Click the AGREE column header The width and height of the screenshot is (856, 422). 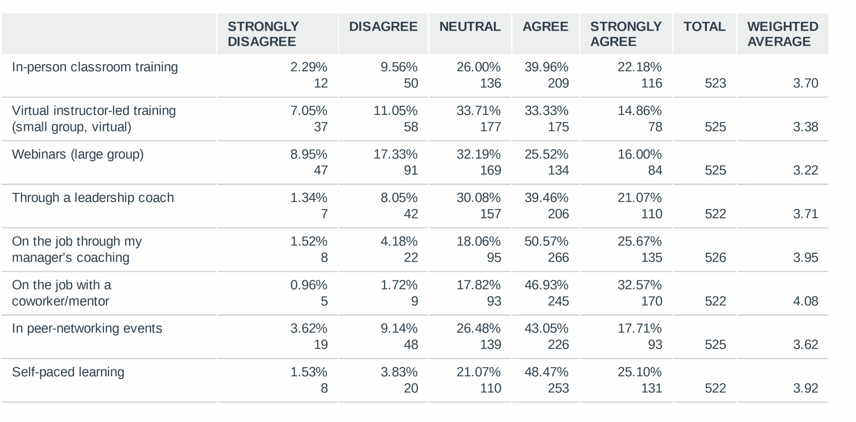[545, 26]
